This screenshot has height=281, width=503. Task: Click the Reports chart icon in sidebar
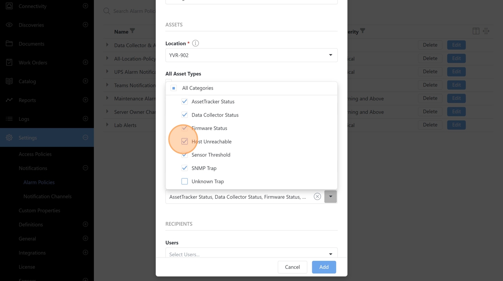click(9, 100)
